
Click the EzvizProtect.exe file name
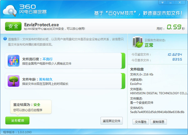pos(41,25)
